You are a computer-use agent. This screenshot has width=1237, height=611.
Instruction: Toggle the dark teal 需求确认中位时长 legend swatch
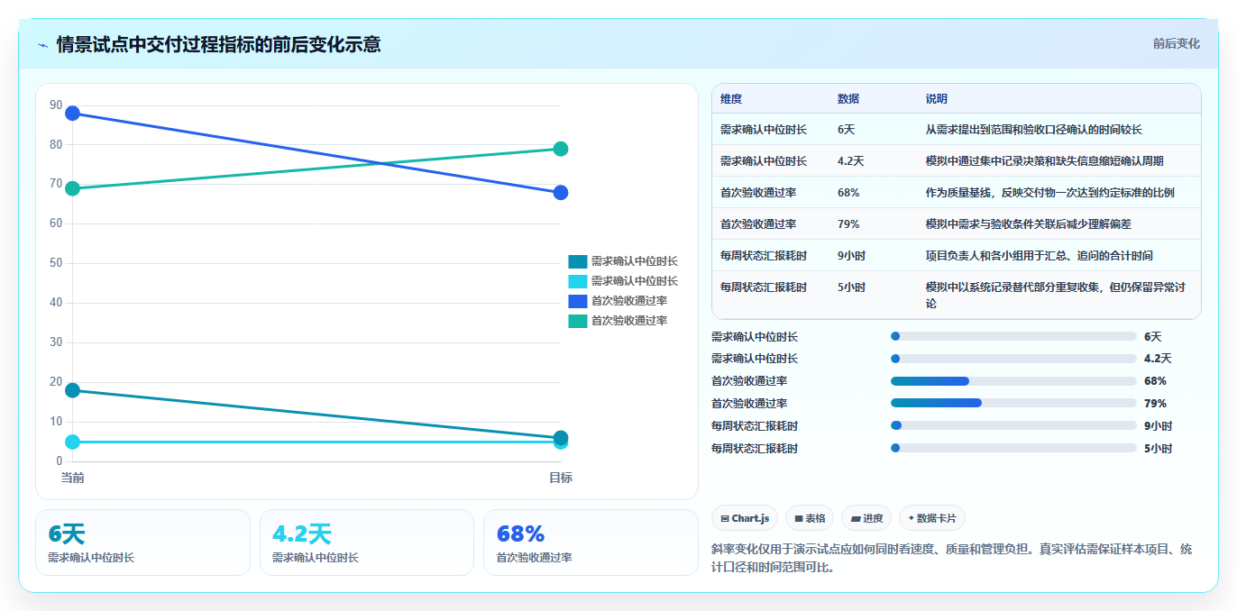pyautogui.click(x=577, y=261)
